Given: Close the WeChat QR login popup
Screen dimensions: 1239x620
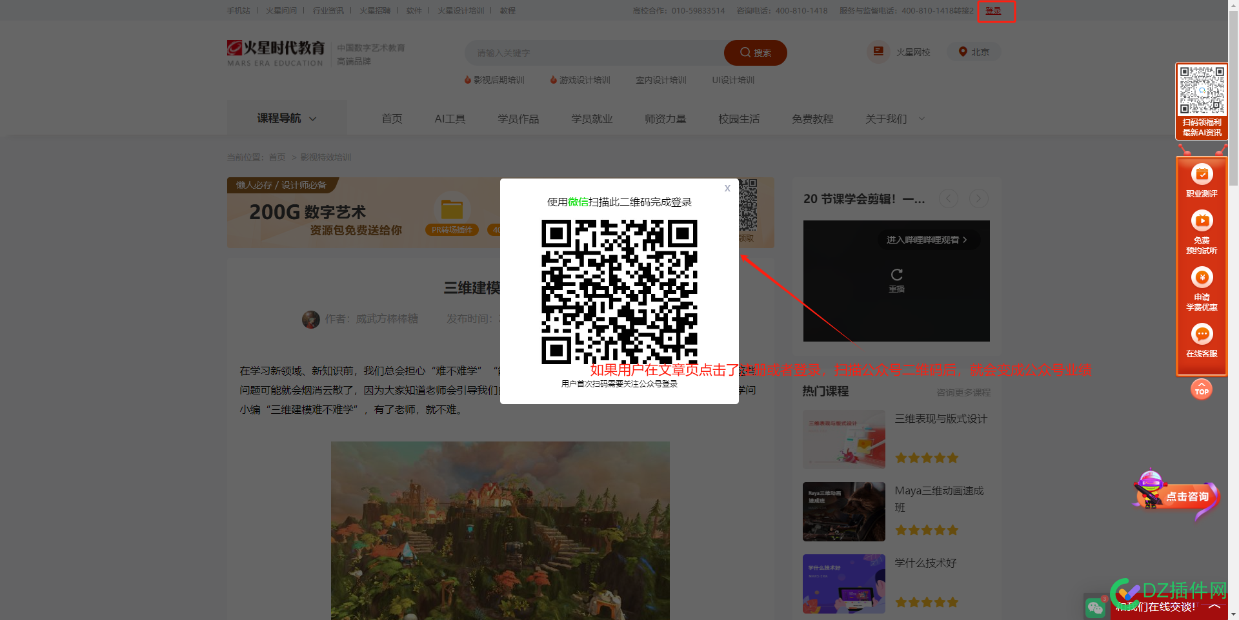Looking at the screenshot, I should pos(727,188).
